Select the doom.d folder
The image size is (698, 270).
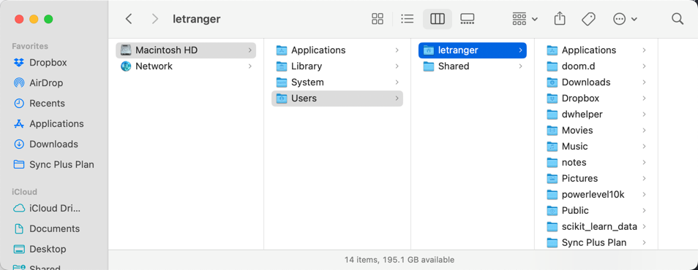596,66
